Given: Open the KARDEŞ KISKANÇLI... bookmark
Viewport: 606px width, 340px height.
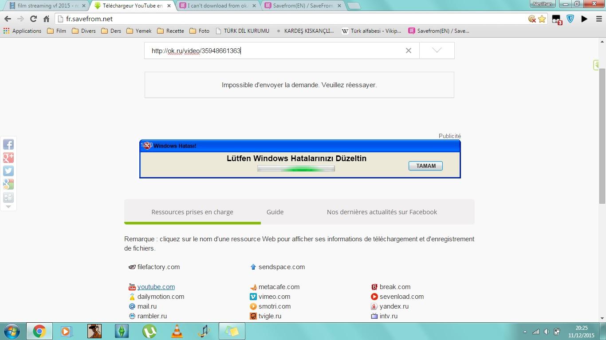Looking at the screenshot, I should coord(304,31).
